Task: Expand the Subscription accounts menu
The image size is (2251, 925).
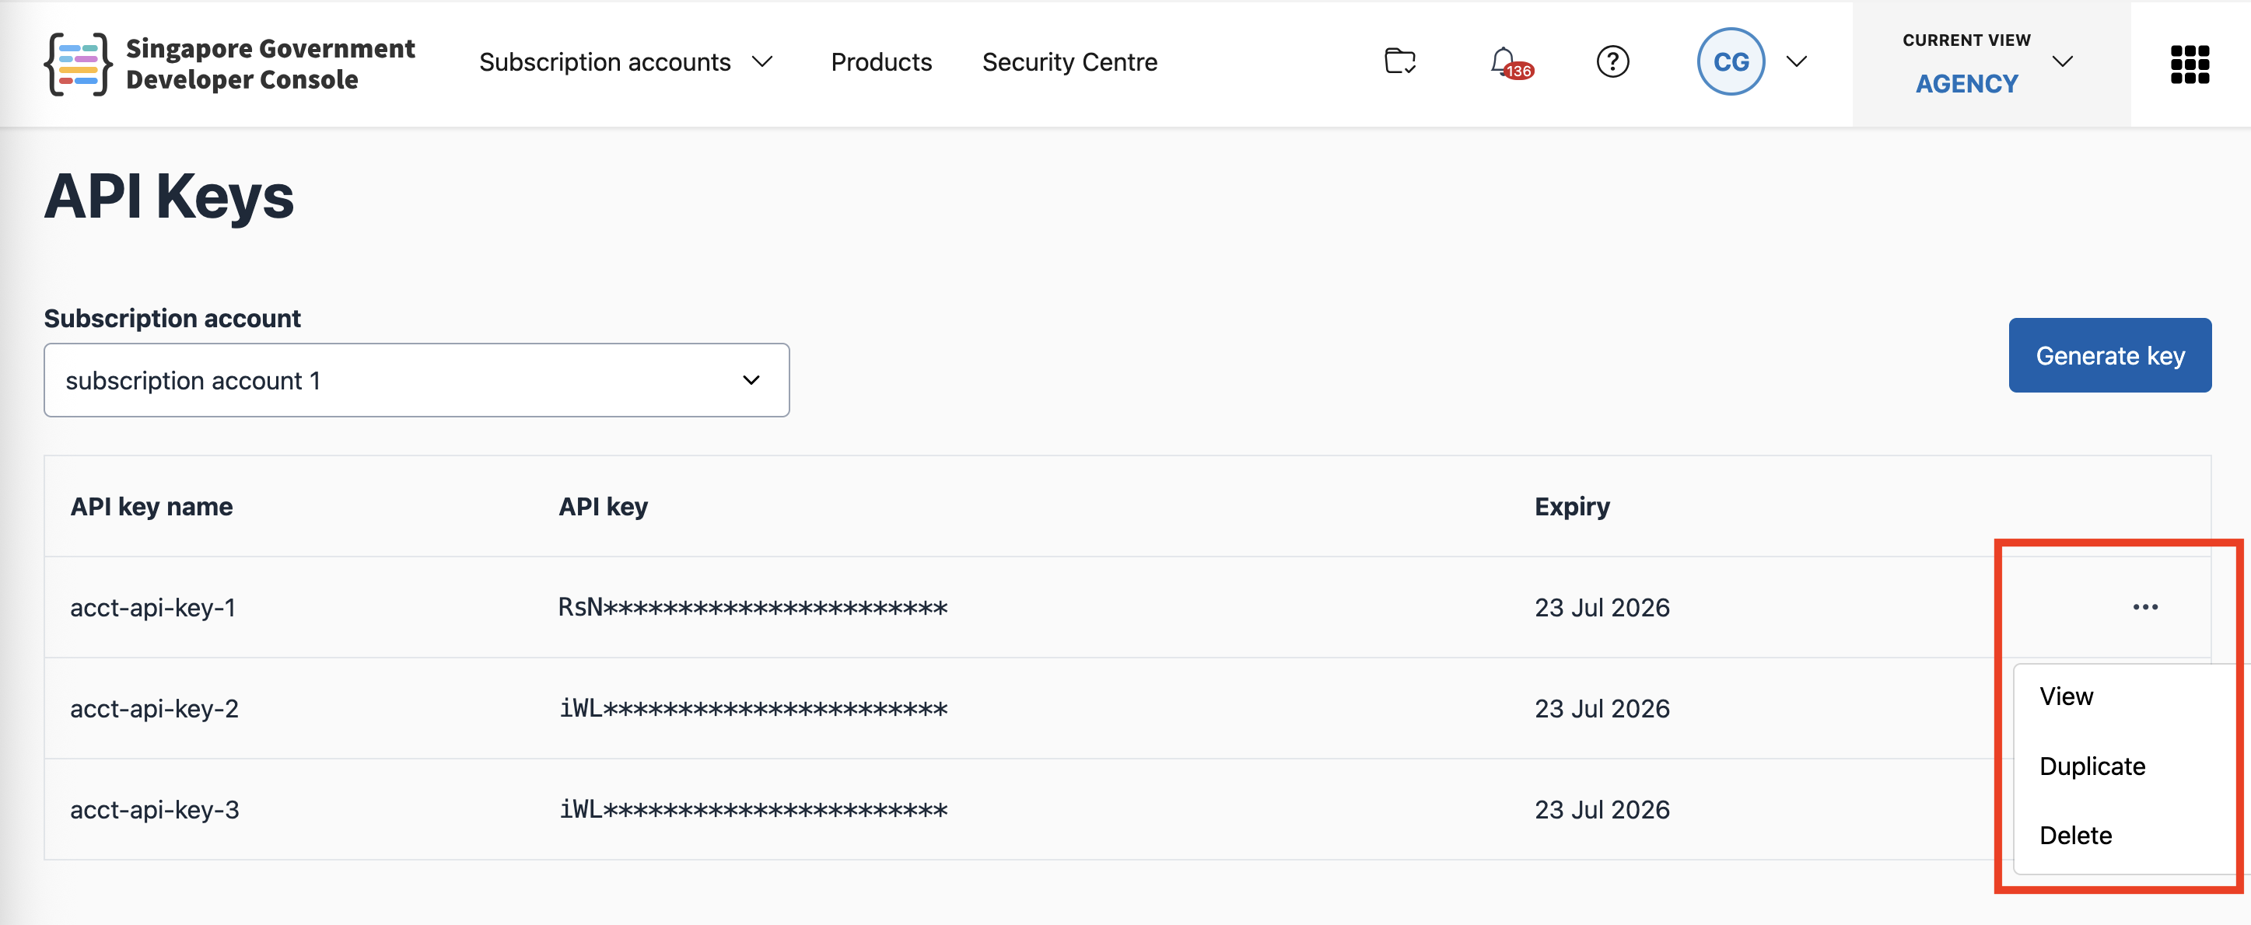Action: click(627, 62)
